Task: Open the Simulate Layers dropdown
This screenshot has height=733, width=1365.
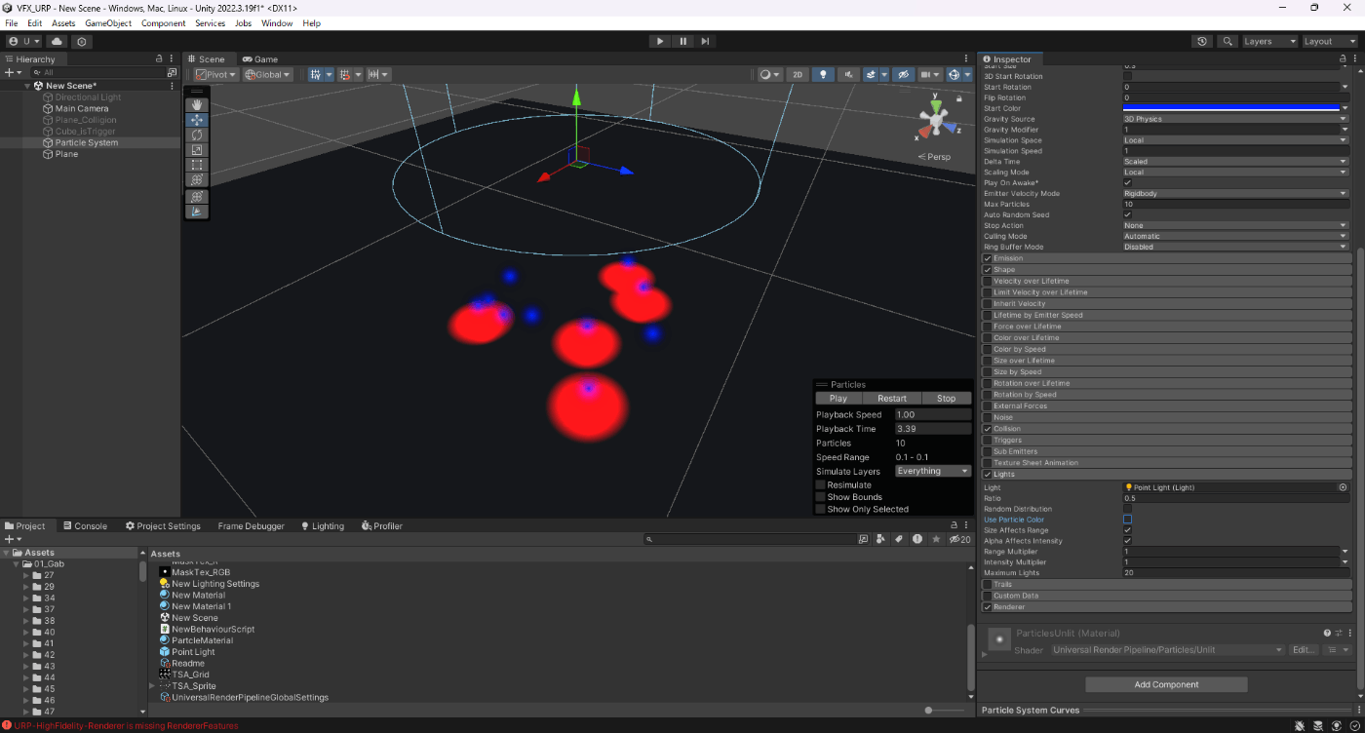Action: pos(933,471)
